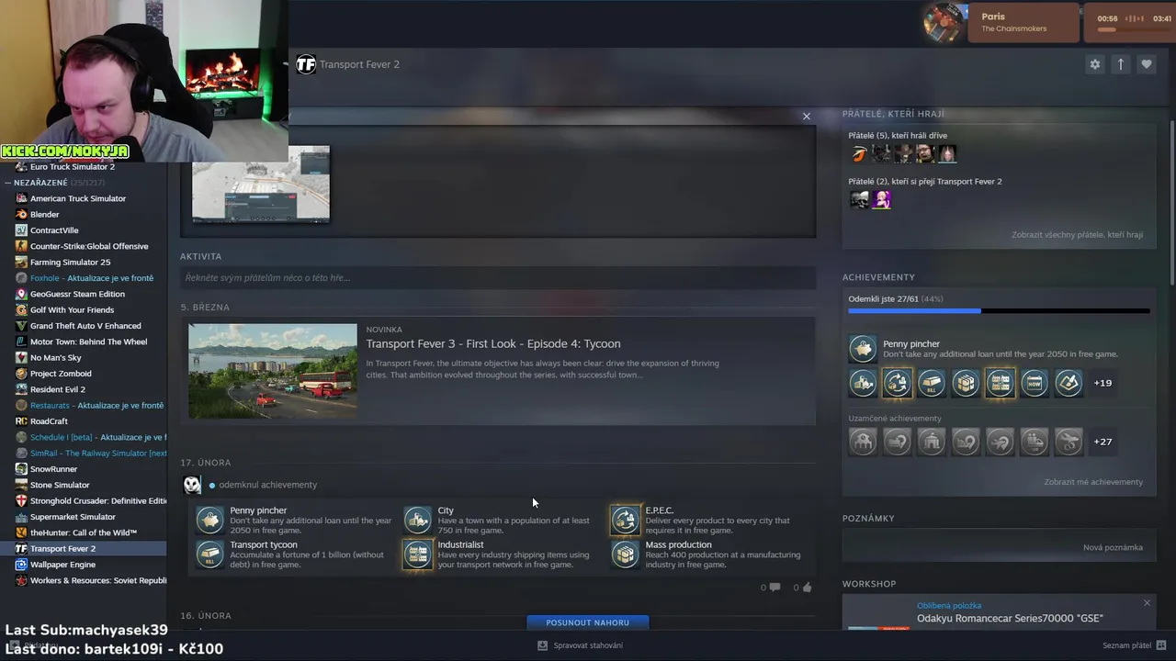This screenshot has width=1176, height=661.
Task: Click the Penny pincher achievement icon in sidebar
Action: click(x=863, y=349)
